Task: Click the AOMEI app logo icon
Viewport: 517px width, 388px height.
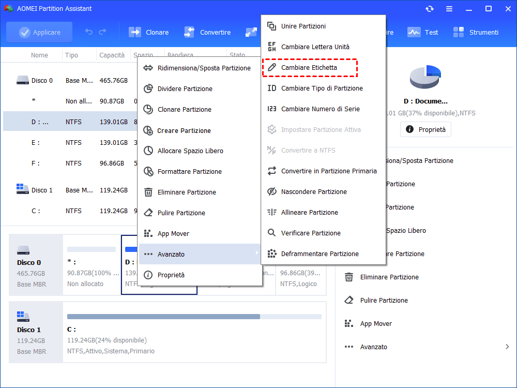Action: click(x=9, y=9)
